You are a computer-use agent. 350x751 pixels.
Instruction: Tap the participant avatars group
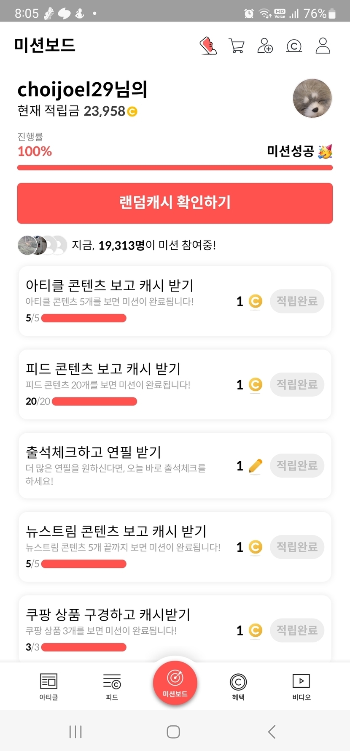[42, 245]
